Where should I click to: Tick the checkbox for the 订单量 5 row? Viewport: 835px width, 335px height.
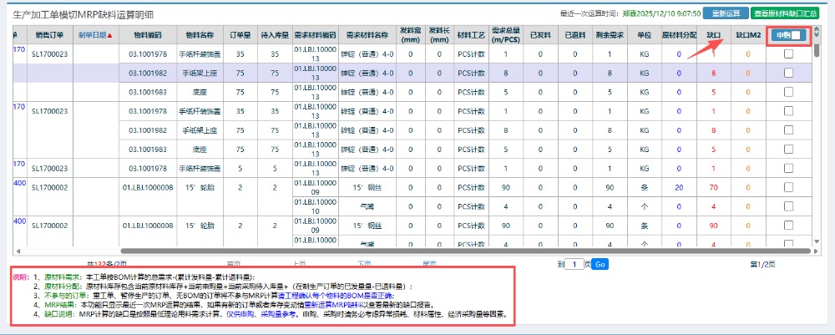(x=788, y=169)
